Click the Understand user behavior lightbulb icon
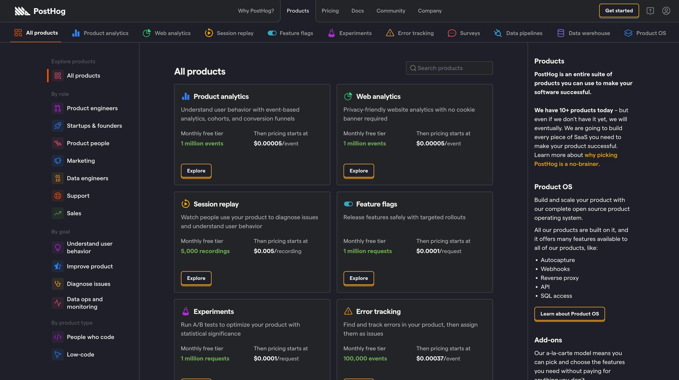 (58, 247)
